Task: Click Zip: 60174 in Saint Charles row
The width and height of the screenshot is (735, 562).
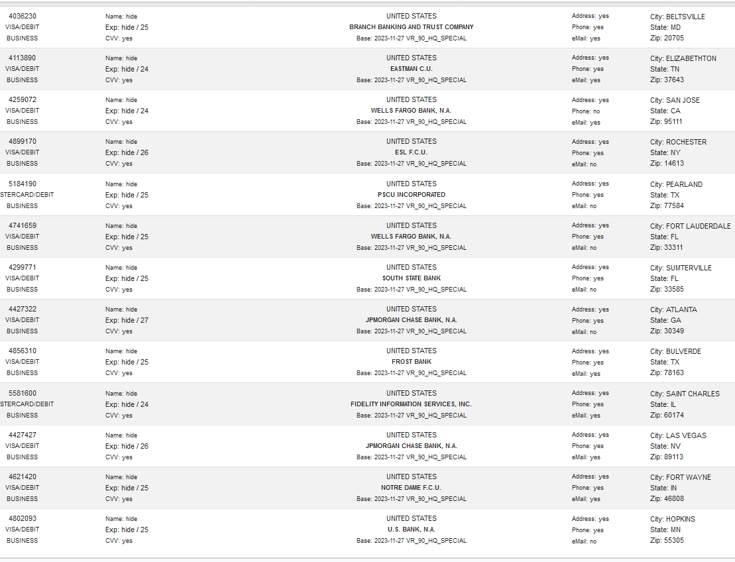Action: pos(667,416)
